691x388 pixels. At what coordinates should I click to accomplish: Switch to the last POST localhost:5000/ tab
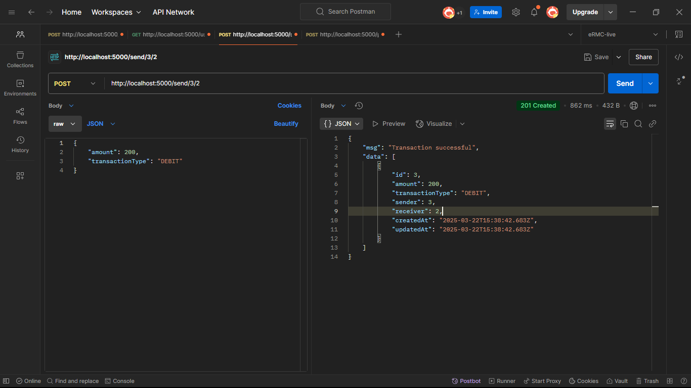[x=345, y=34]
